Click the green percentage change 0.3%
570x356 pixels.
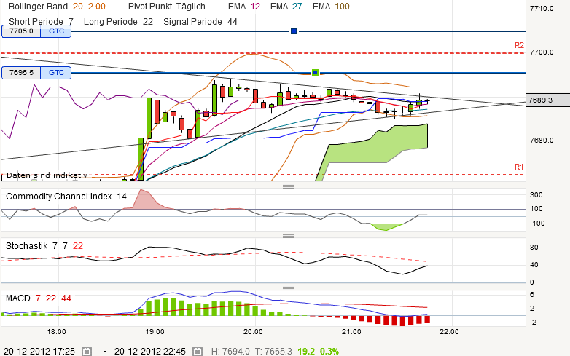tap(329, 352)
